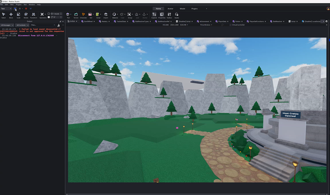Expand the Material dropdown arrow
The image size is (330, 195).
pyautogui.click(x=117, y=14)
